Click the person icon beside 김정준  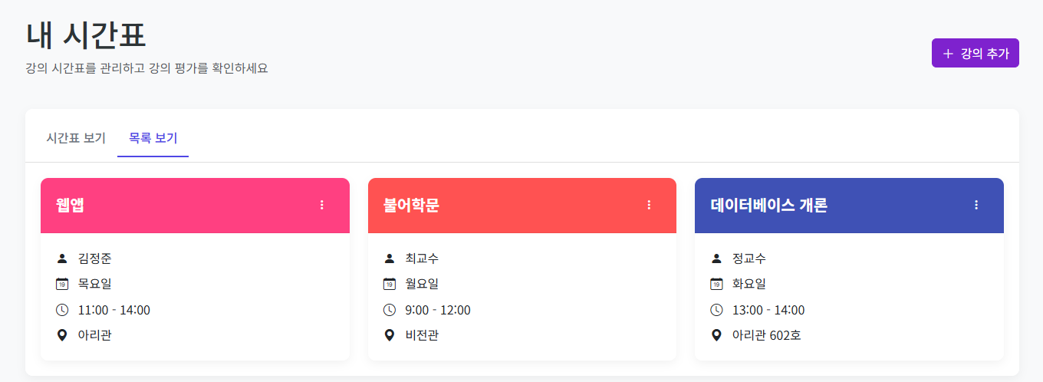coord(62,259)
